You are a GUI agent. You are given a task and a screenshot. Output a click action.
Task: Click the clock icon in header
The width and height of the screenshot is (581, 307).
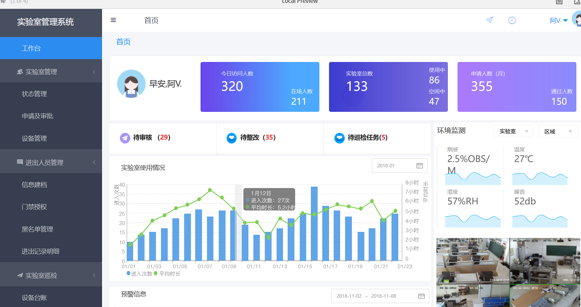pos(512,20)
